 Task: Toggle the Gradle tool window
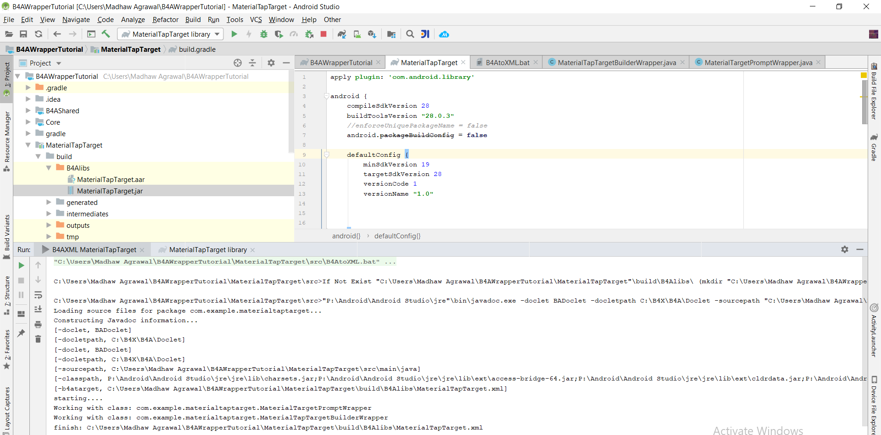[874, 147]
